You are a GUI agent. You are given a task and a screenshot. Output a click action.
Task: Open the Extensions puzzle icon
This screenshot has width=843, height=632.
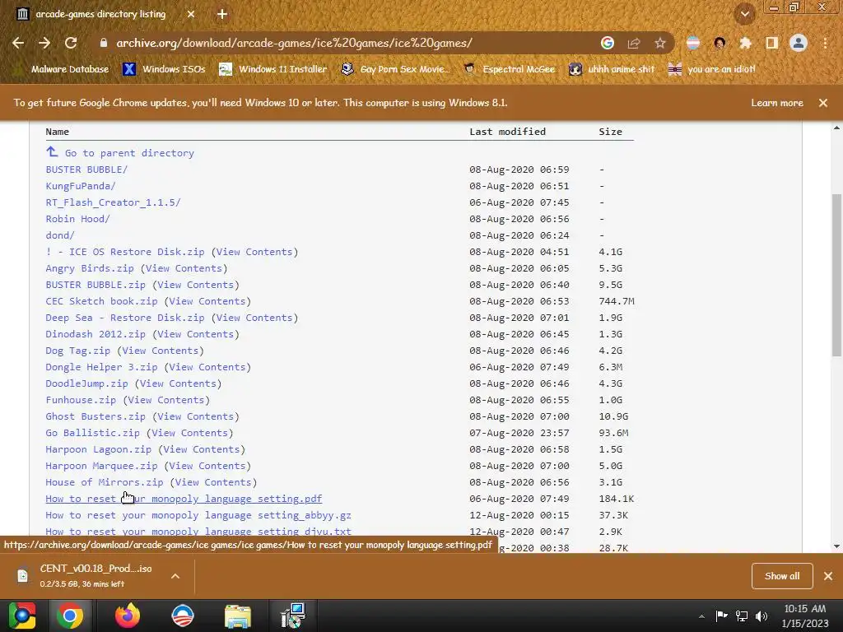(x=745, y=43)
